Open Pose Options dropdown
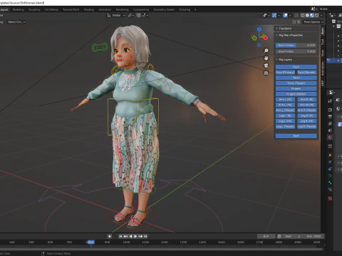The height and width of the screenshot is (256, 342). pyautogui.click(x=313, y=22)
